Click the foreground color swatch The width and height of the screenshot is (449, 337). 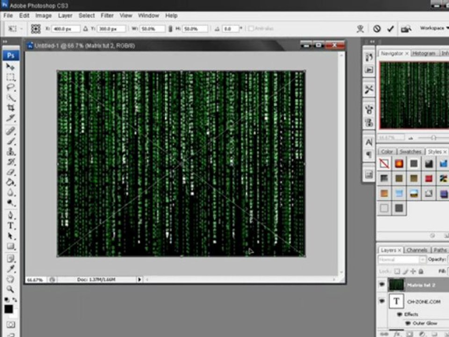(x=8, y=309)
